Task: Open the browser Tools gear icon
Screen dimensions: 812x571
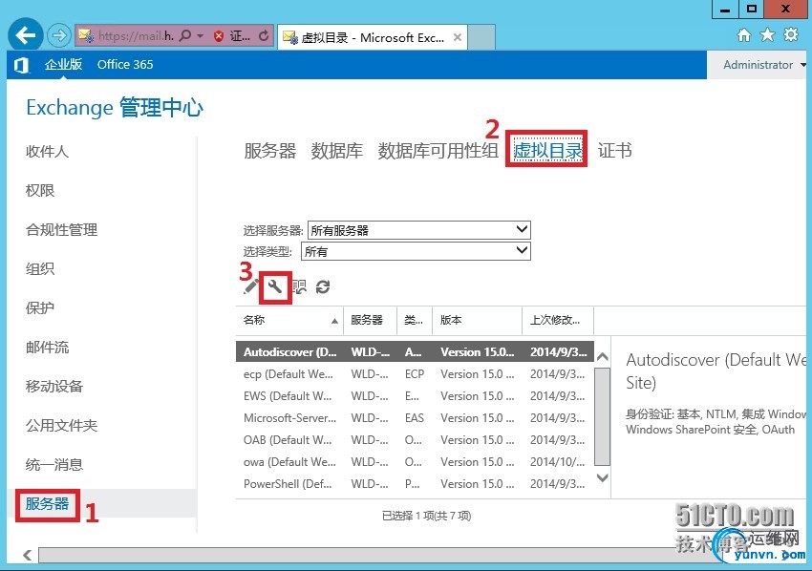Action: 791,35
